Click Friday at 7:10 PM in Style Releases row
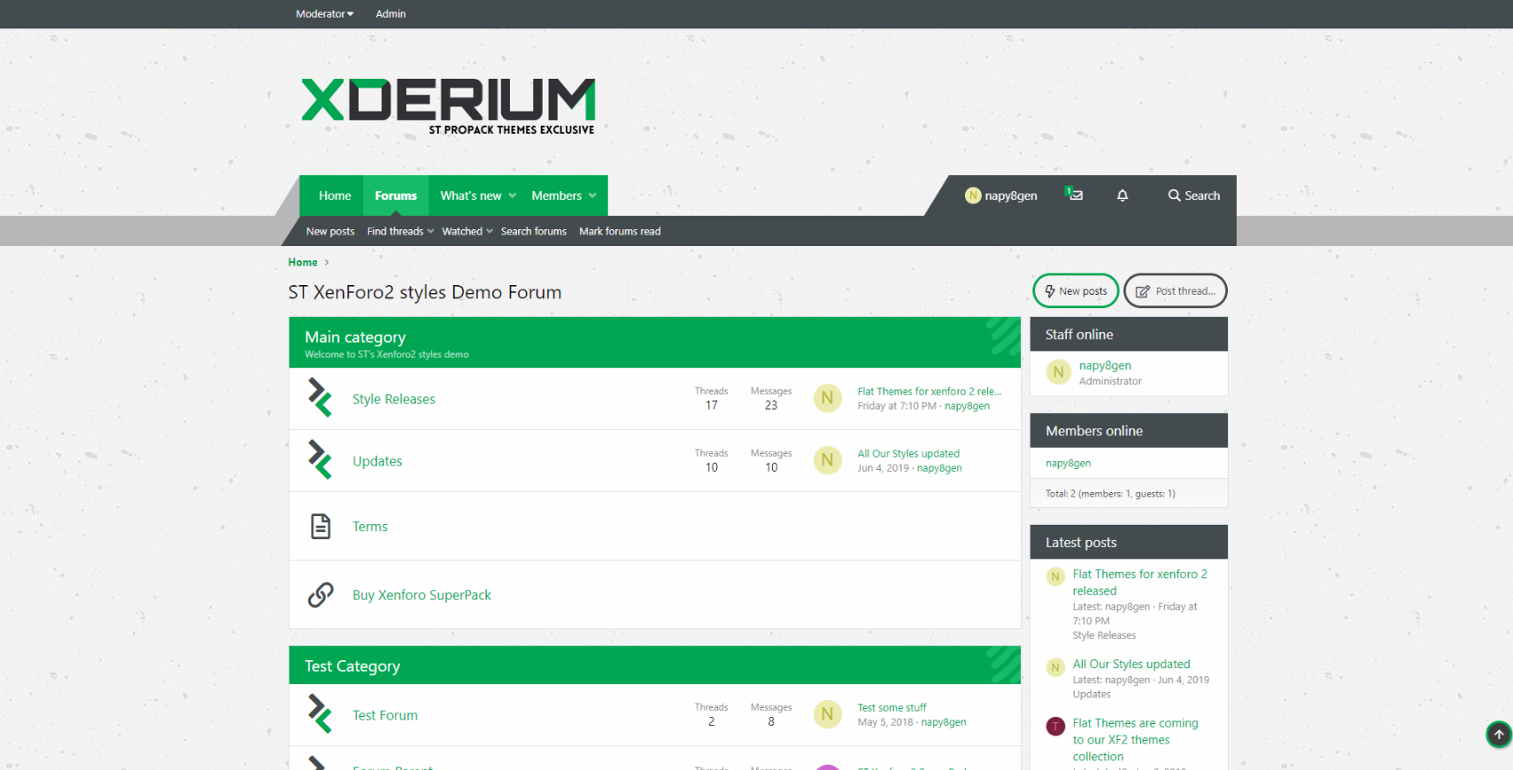This screenshot has width=1513, height=770. click(x=896, y=405)
